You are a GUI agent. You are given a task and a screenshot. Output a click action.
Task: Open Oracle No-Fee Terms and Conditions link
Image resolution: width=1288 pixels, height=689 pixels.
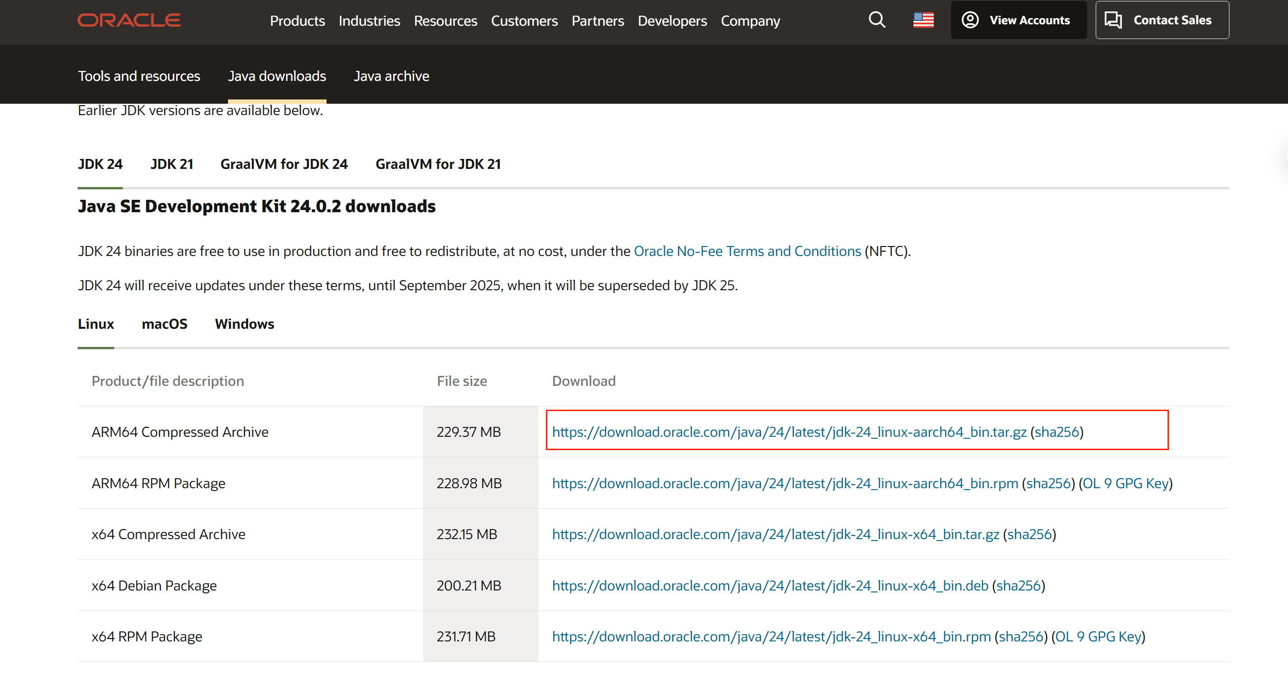(x=747, y=251)
